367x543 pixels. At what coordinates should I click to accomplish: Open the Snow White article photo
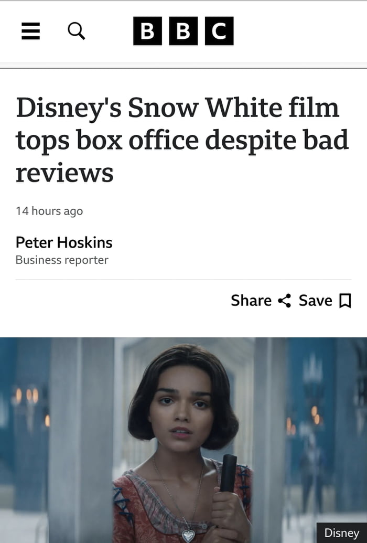pyautogui.click(x=183, y=440)
